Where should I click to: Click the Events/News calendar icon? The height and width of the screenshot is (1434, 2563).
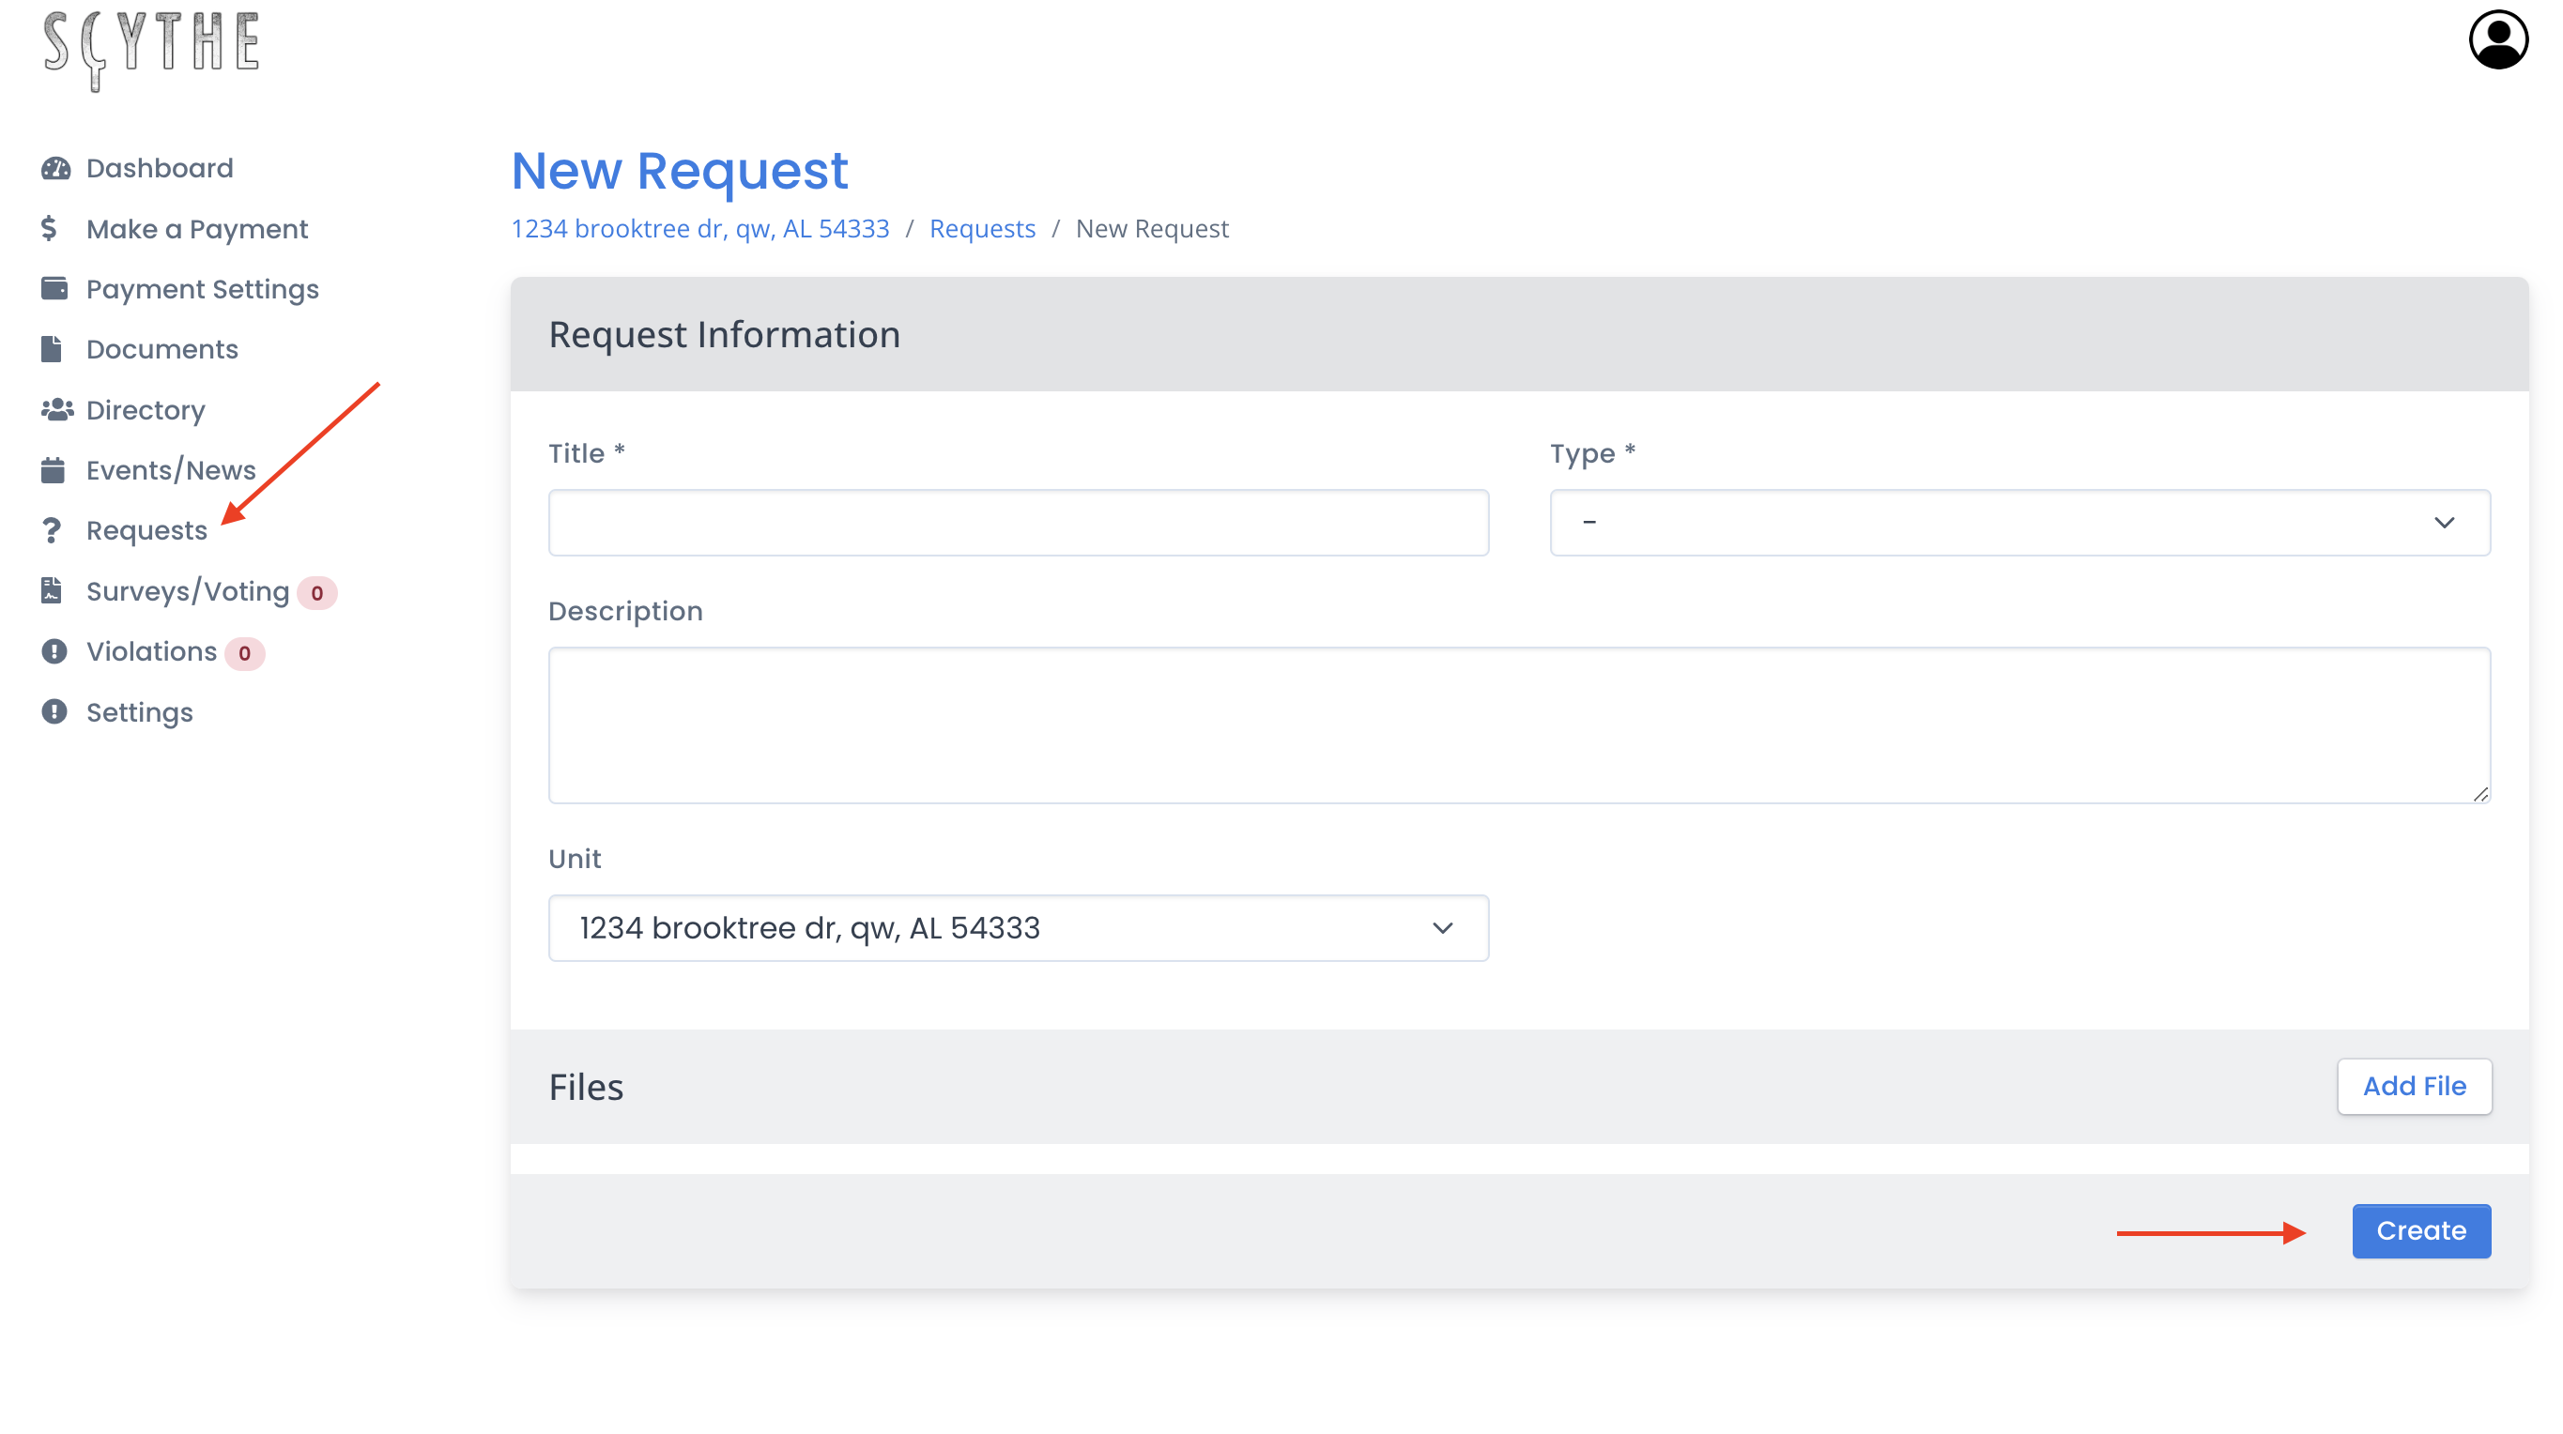coord(53,470)
